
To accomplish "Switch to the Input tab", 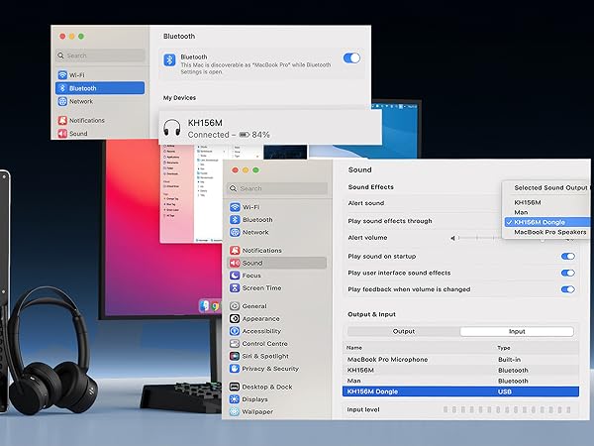I will pyautogui.click(x=517, y=331).
